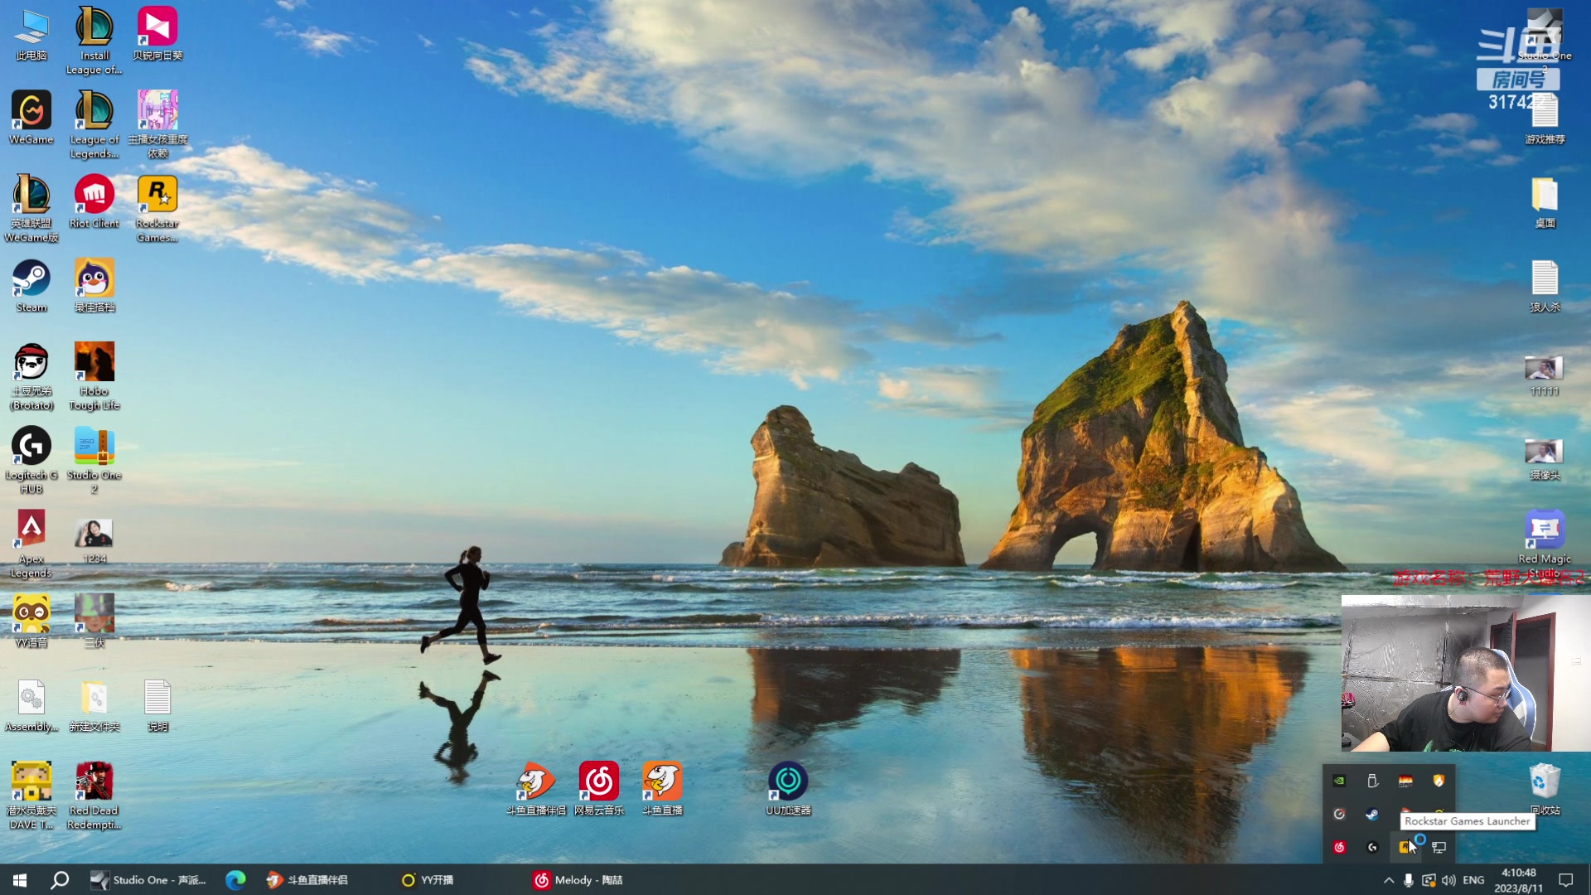Image resolution: width=1591 pixels, height=895 pixels.
Task: Open the notification action center
Action: click(x=1565, y=880)
